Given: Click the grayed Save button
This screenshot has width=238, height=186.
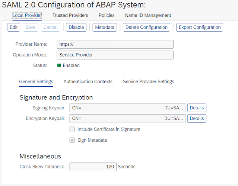Looking at the screenshot, I should [x=31, y=27].
